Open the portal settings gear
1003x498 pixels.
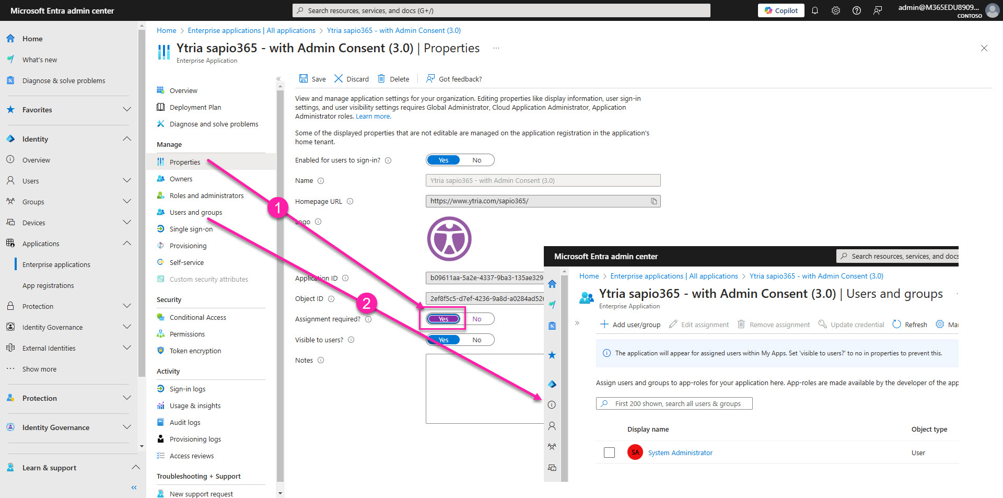coord(836,10)
